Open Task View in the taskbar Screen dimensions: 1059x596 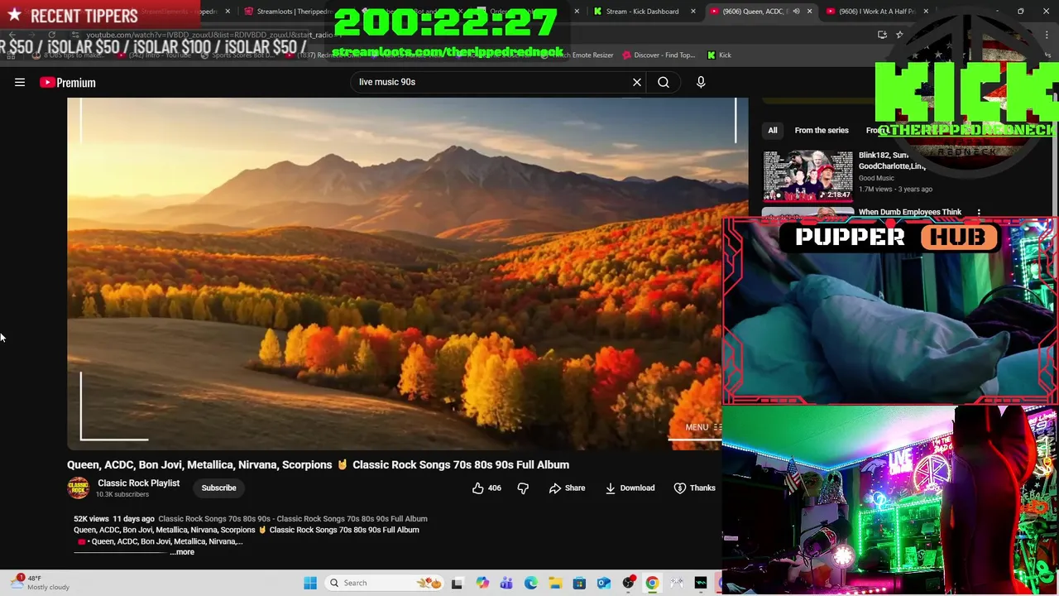pyautogui.click(x=457, y=583)
